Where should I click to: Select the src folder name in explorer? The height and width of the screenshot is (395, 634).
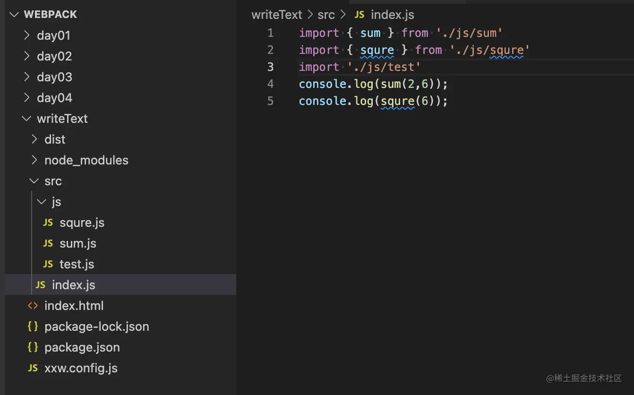[x=53, y=181]
